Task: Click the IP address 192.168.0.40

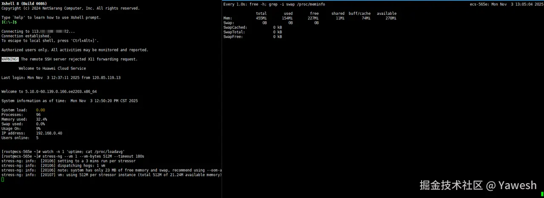Action: (49, 133)
